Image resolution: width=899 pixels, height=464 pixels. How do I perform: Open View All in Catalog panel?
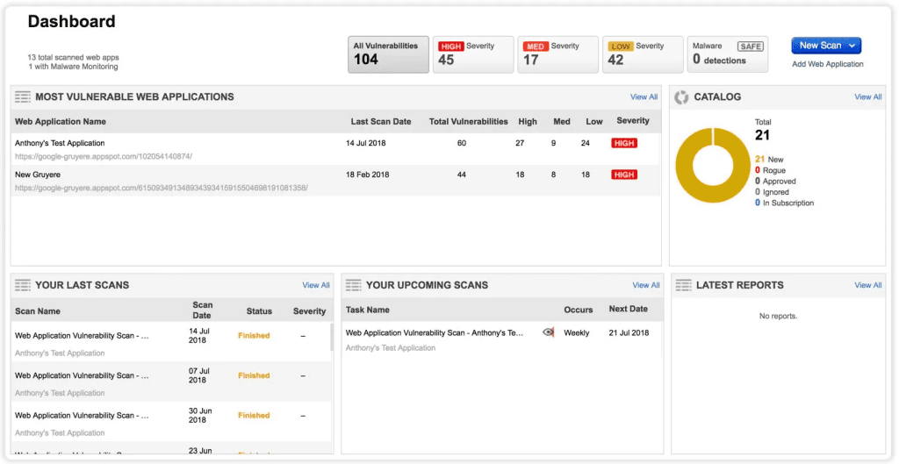[868, 97]
